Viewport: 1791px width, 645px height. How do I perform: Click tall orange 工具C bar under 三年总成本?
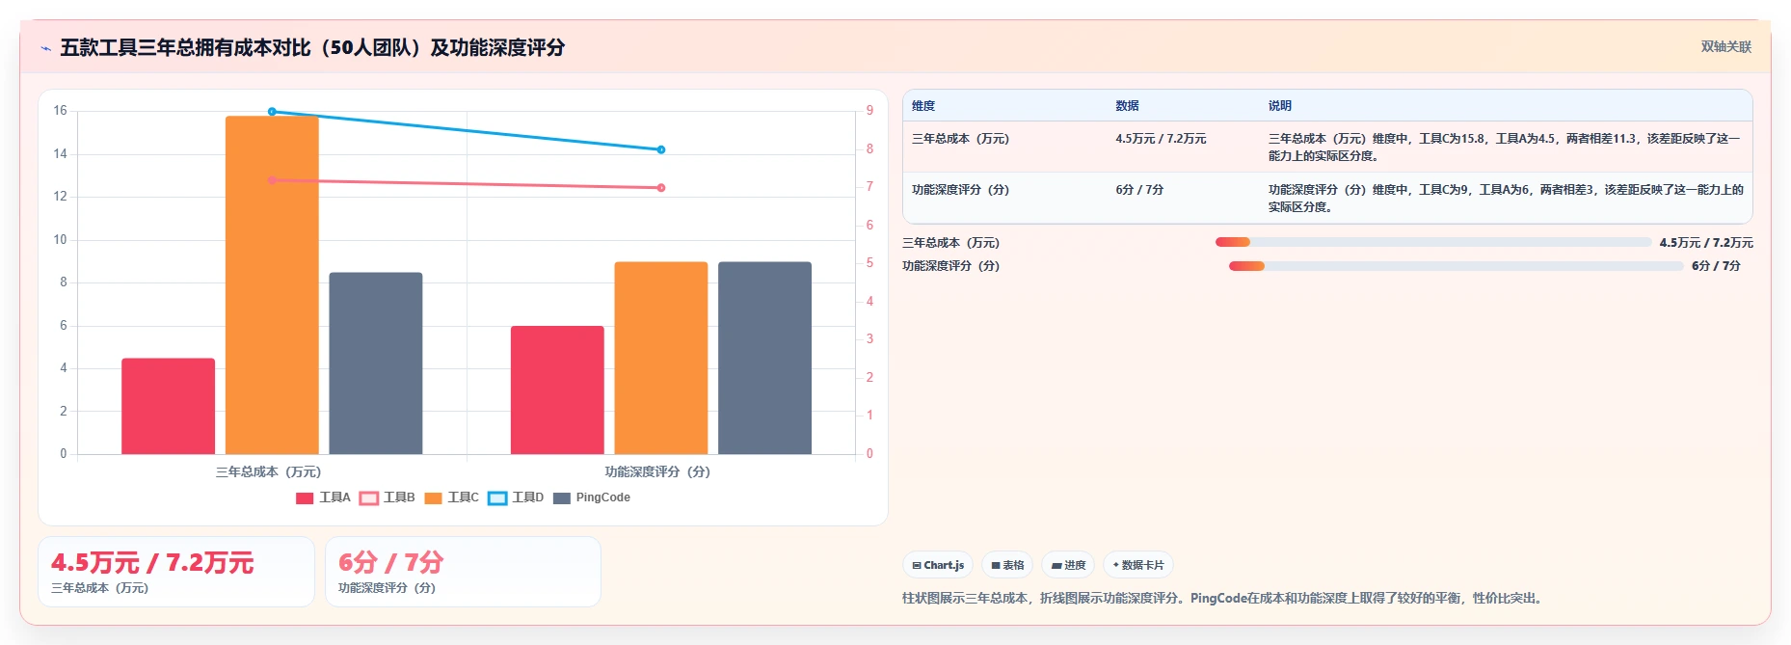(272, 284)
